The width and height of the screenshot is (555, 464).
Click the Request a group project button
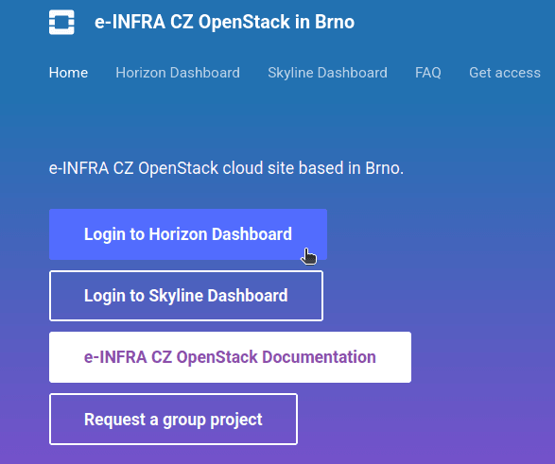173,419
